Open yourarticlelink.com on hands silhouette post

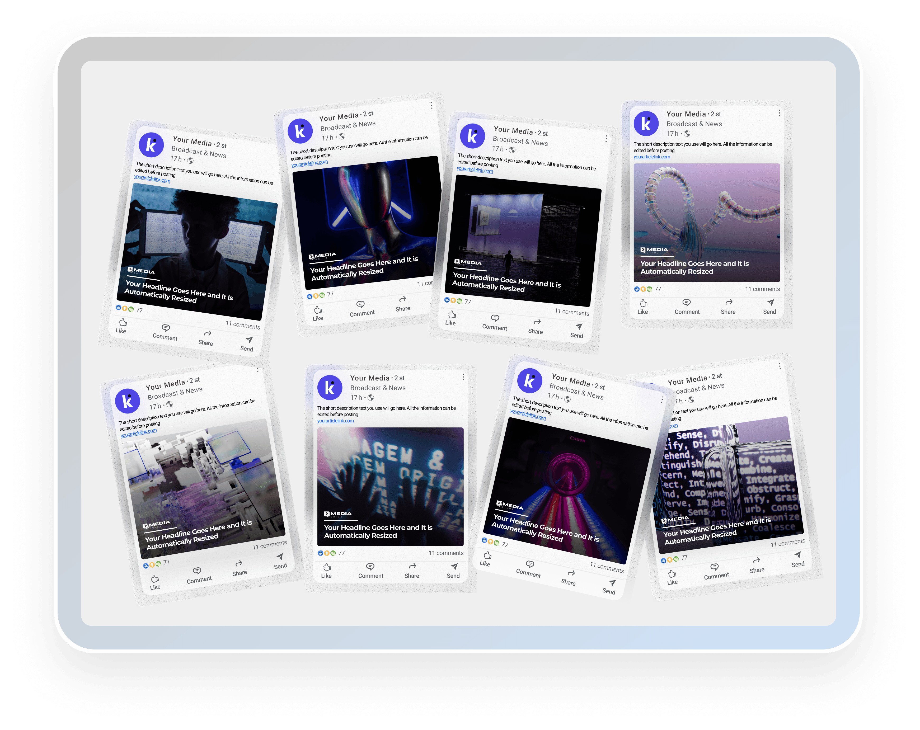pyautogui.click(x=335, y=421)
